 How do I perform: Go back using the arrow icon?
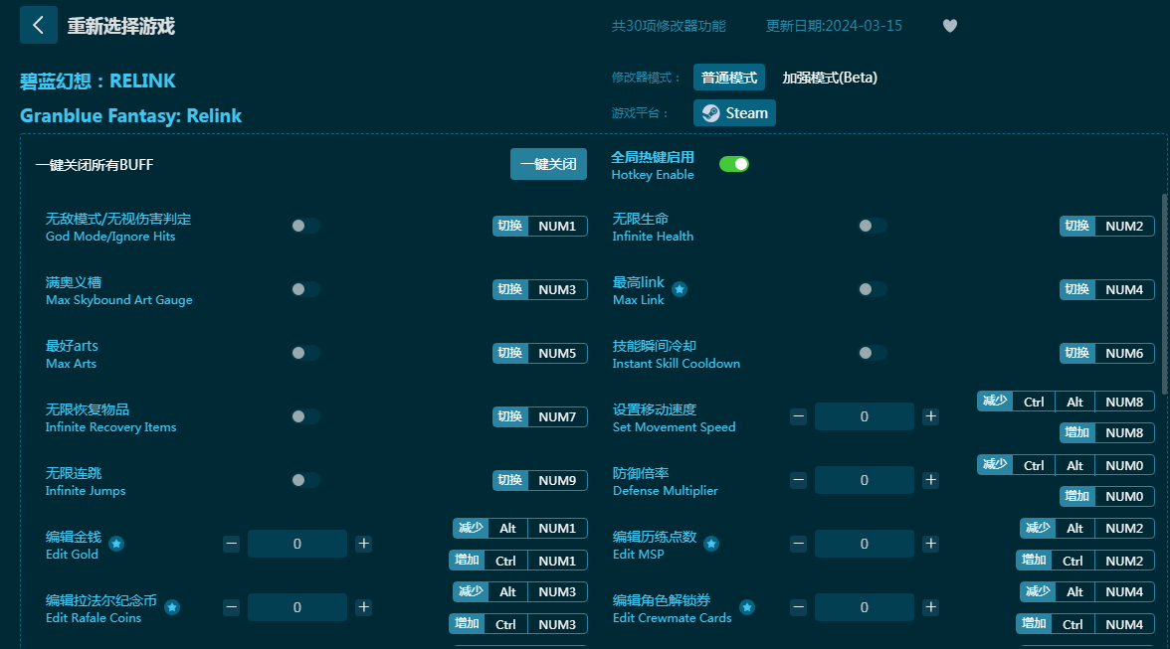coord(39,25)
